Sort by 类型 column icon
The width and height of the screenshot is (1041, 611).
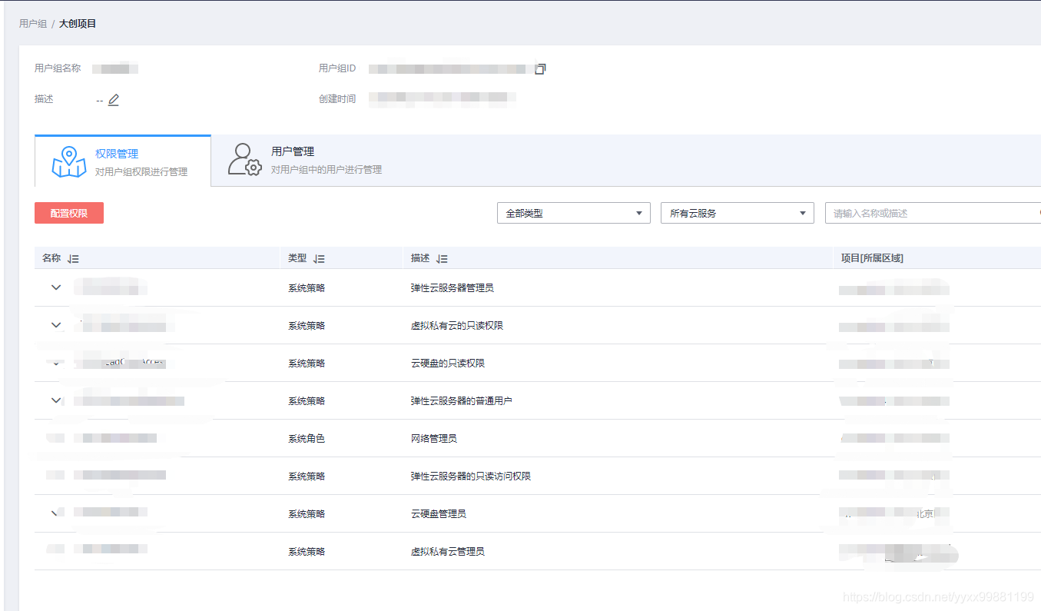pyautogui.click(x=319, y=259)
